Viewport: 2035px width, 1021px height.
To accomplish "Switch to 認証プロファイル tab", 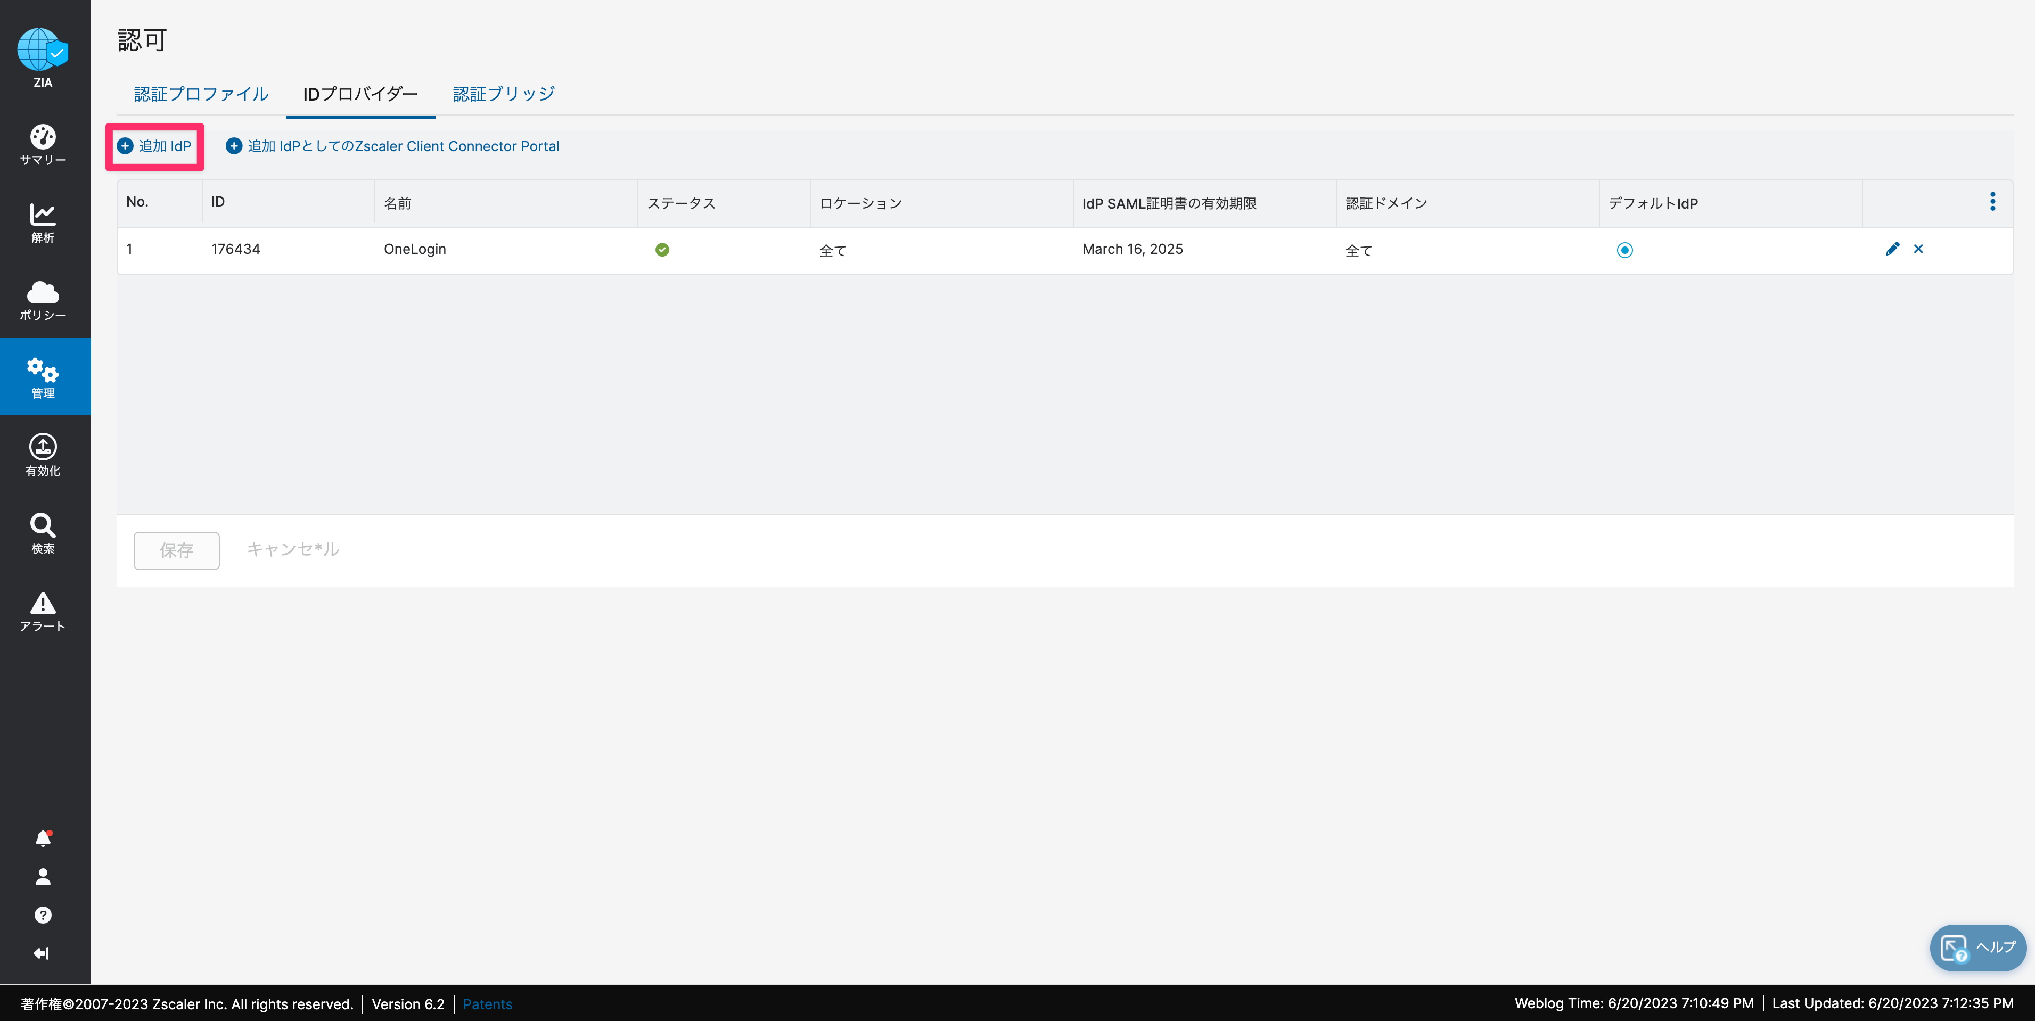I will click(x=201, y=94).
